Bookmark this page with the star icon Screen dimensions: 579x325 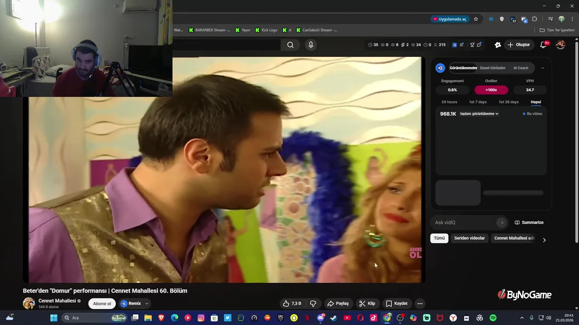click(x=476, y=19)
